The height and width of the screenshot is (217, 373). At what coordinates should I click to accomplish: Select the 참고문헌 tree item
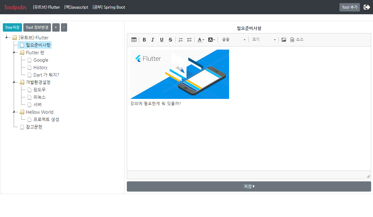(34, 127)
